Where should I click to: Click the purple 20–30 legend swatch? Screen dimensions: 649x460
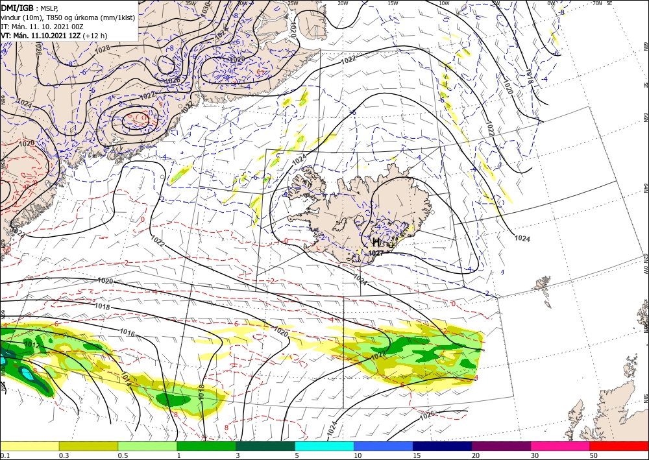501,446
